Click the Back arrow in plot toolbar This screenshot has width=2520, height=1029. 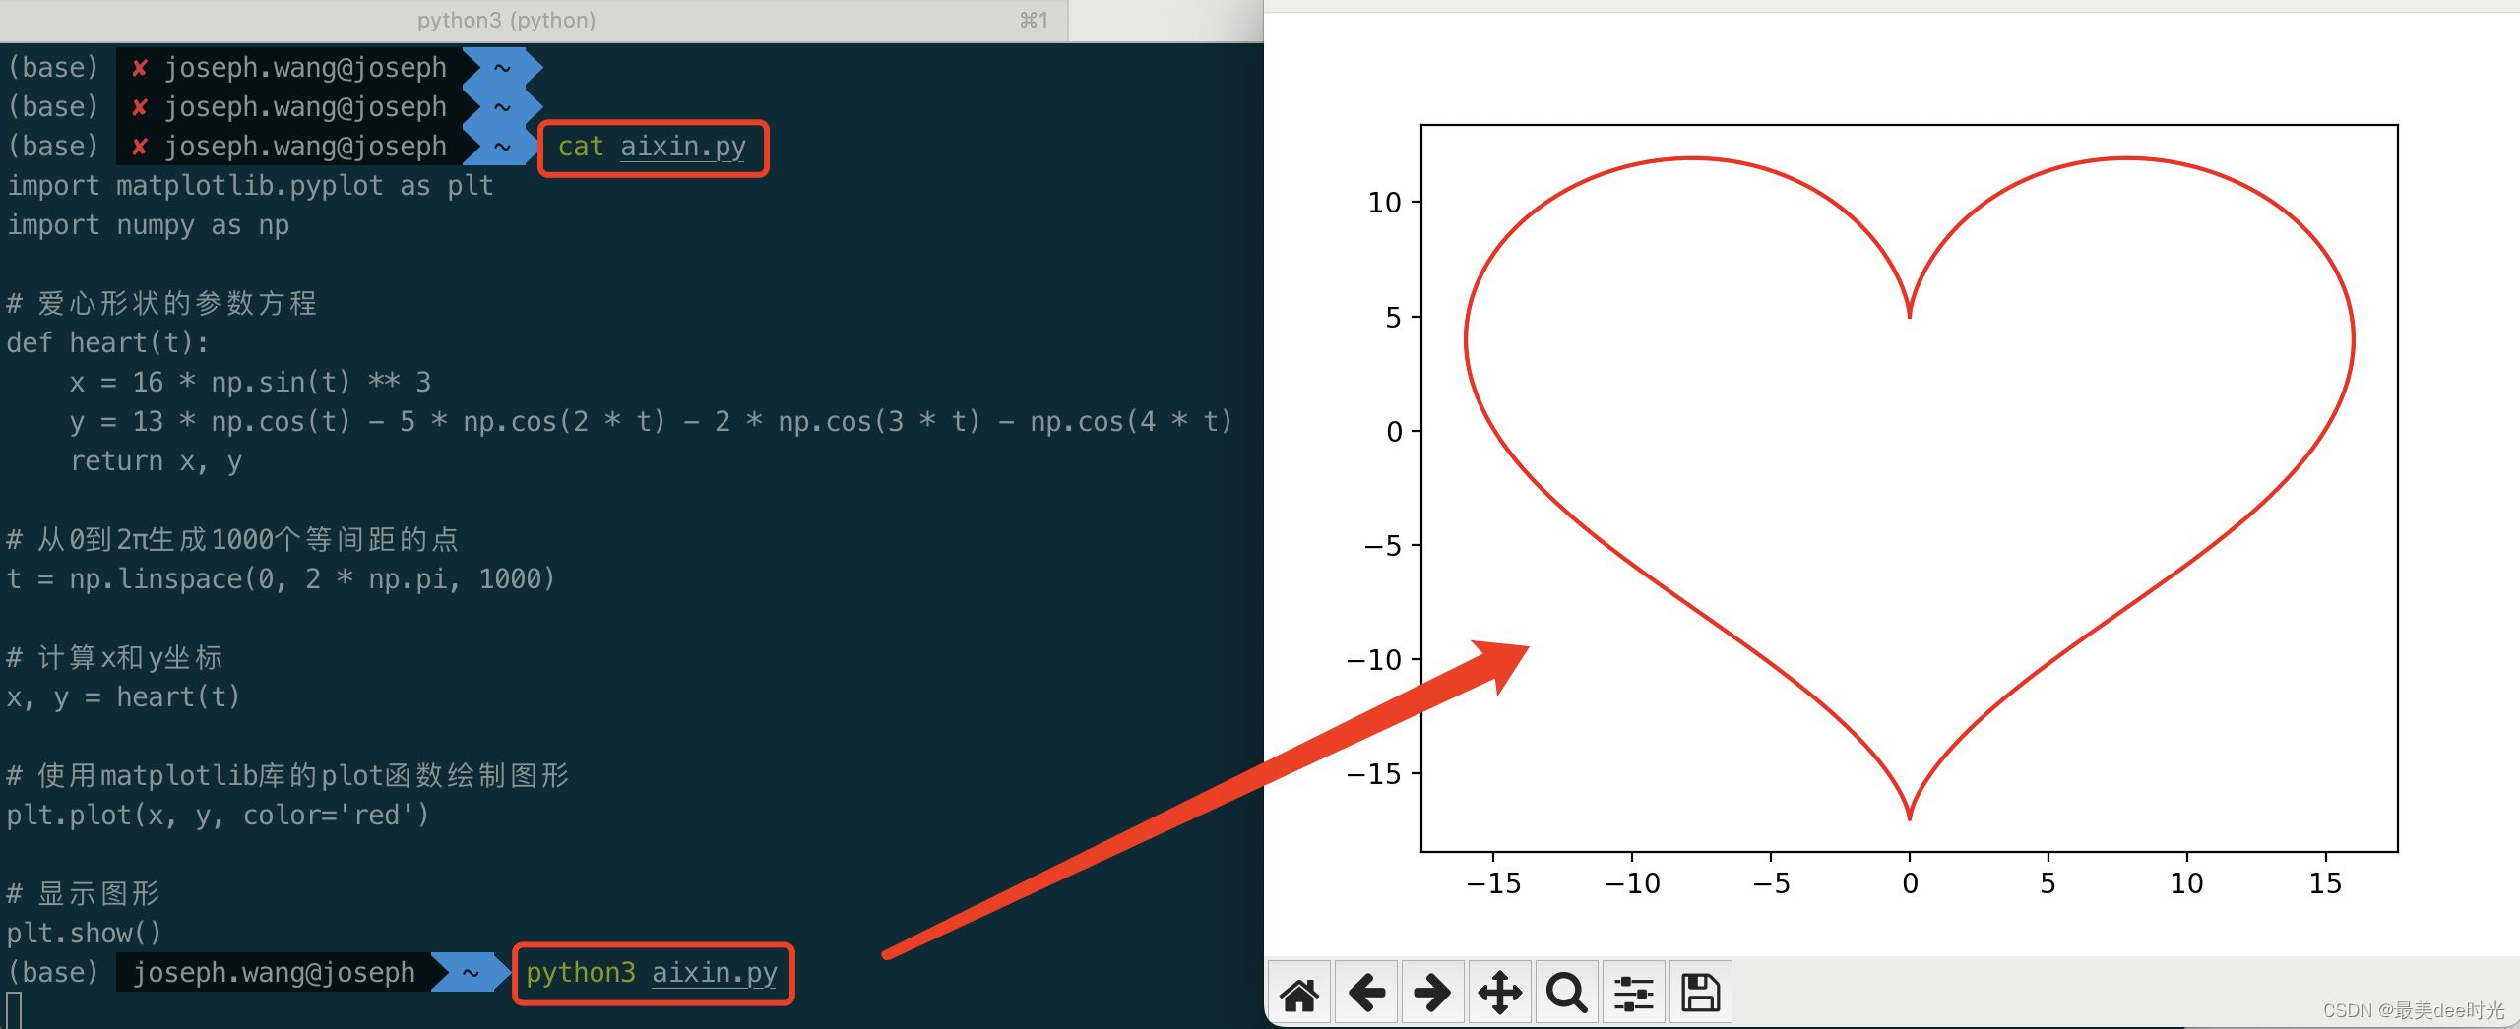tap(1366, 993)
